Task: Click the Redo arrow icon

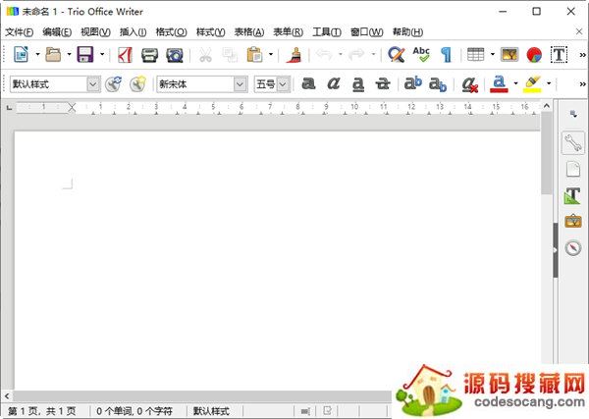Action: coord(356,55)
